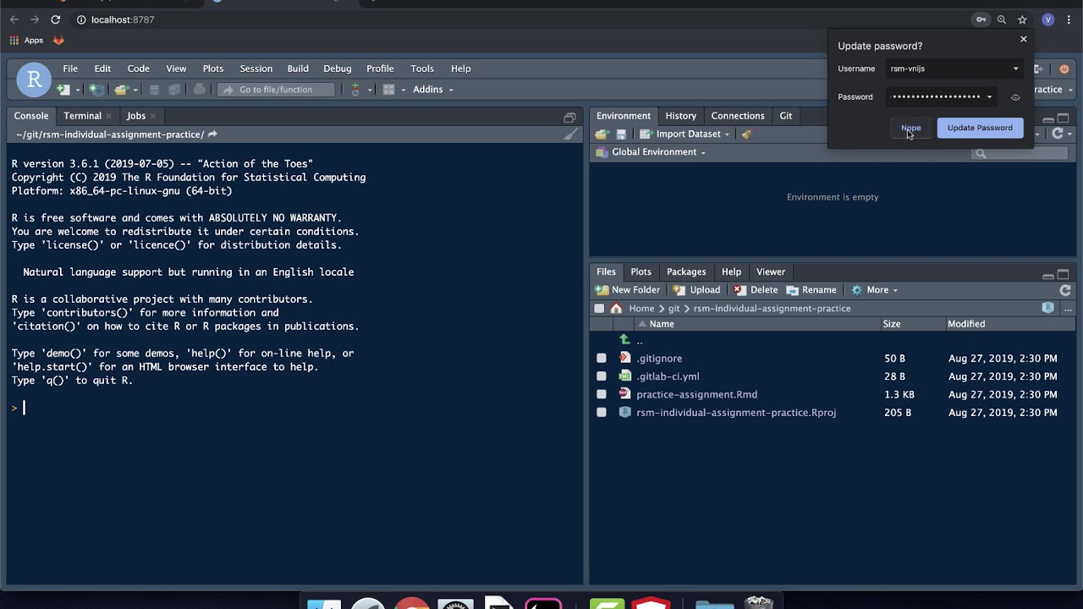Click the RStudio quit session power icon
Screen dimensions: 1083x609
pyautogui.click(x=1064, y=69)
